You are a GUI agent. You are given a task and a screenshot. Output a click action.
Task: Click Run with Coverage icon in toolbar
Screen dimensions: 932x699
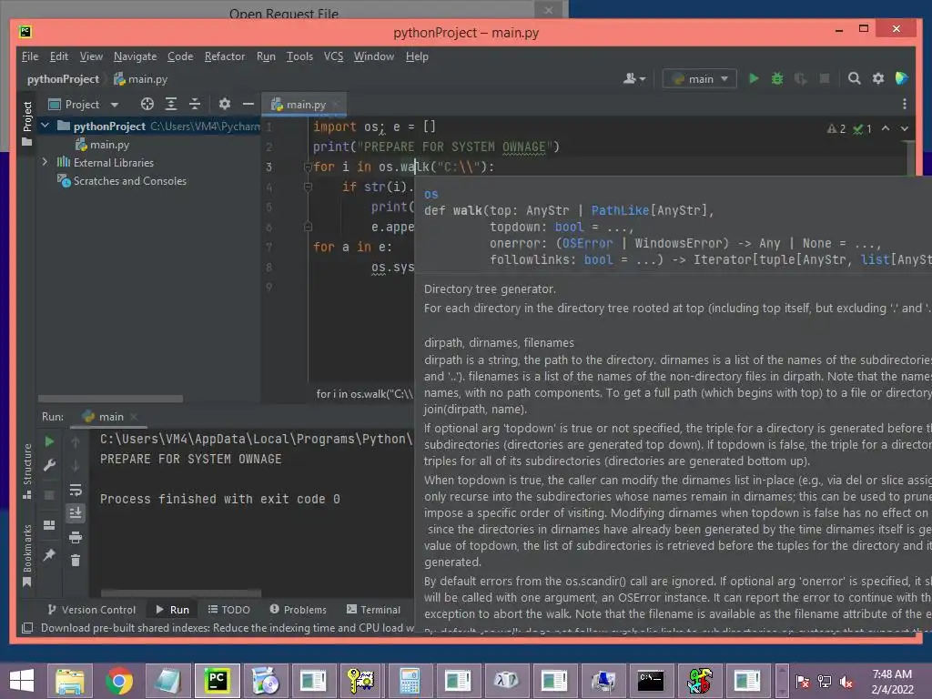coord(801,78)
